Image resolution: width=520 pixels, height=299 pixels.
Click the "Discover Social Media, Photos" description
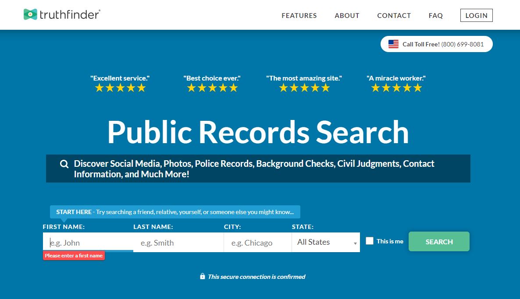click(254, 169)
